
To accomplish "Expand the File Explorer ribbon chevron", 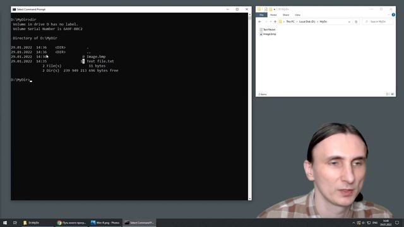I will [x=389, y=15].
